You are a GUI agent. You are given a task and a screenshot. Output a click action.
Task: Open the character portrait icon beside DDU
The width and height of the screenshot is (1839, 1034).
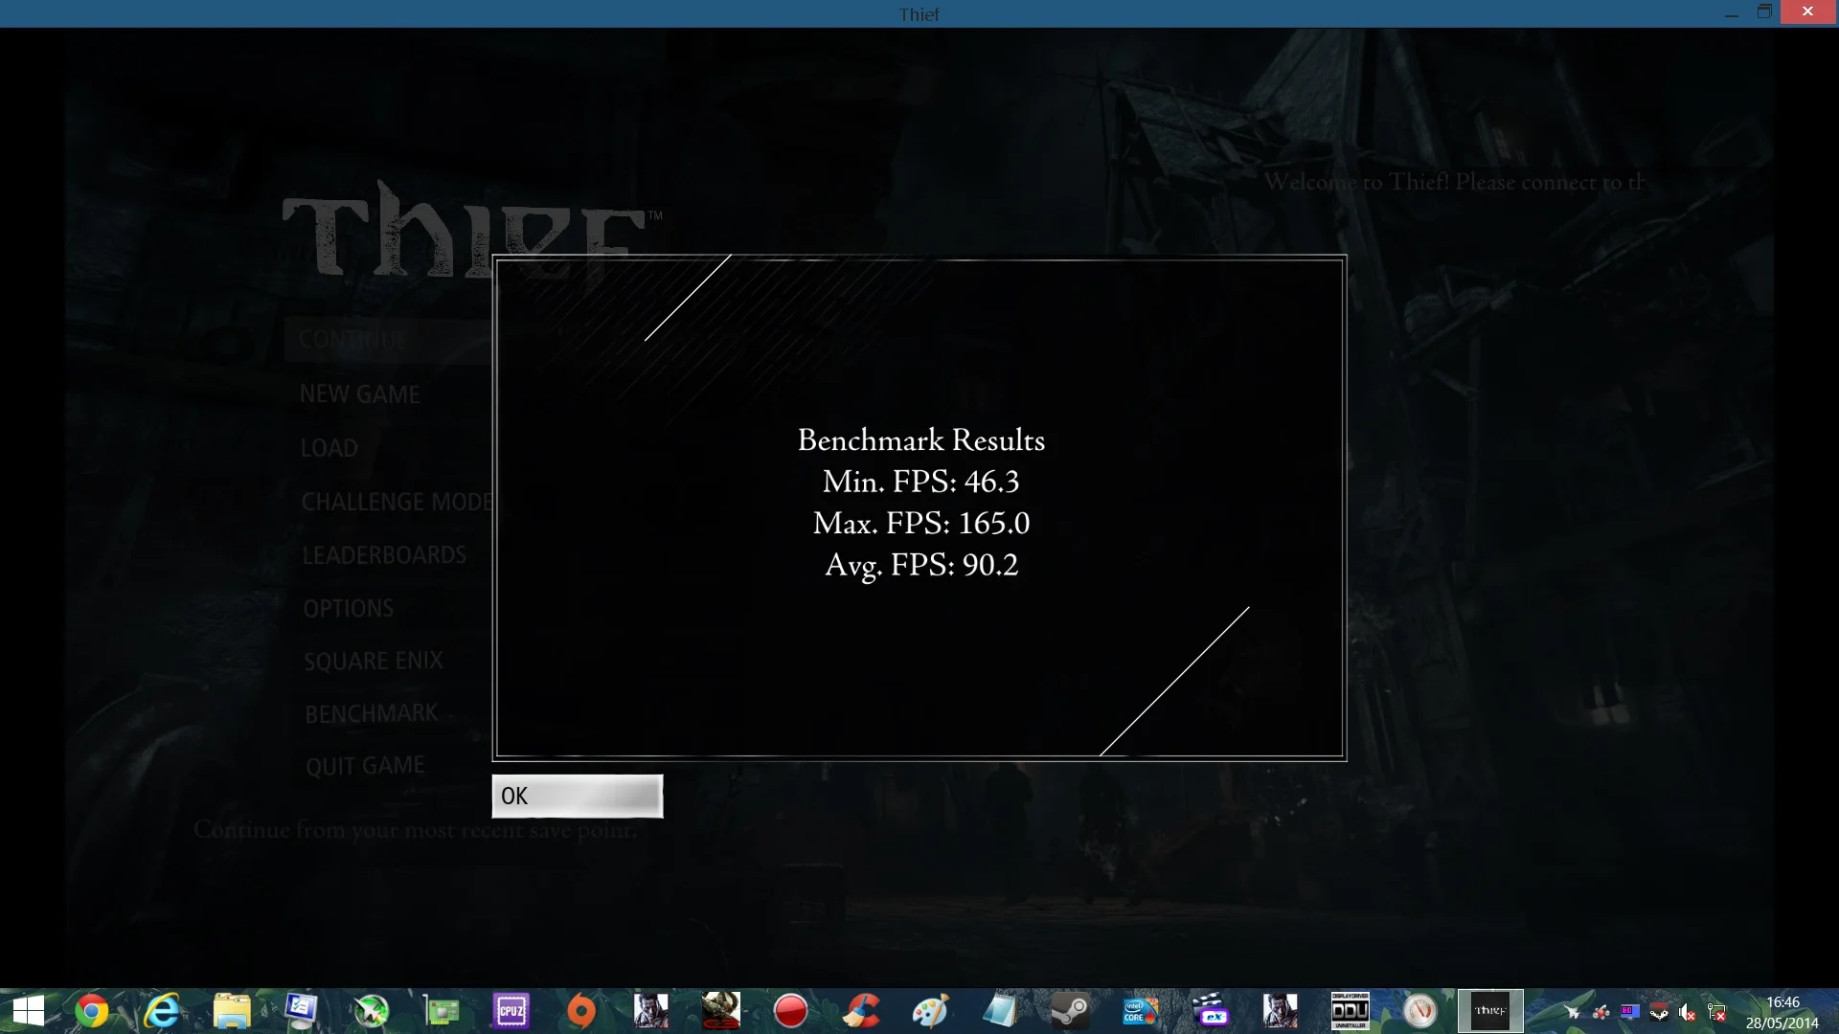coord(1281,1011)
